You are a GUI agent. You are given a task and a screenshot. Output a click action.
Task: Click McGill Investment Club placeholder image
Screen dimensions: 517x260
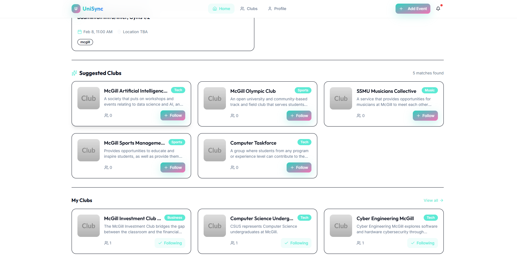pos(89,226)
